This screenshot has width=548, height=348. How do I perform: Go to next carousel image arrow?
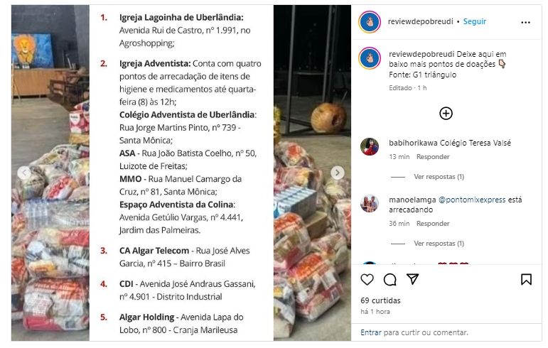(x=337, y=173)
